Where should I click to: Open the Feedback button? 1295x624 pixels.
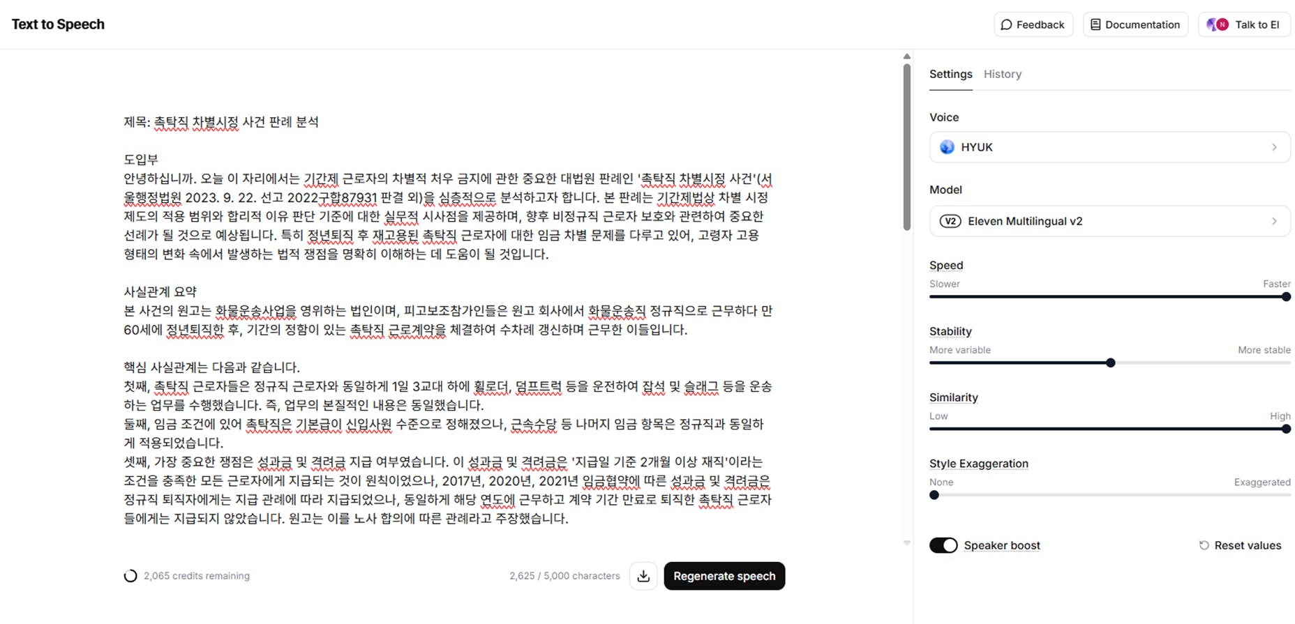(1033, 24)
